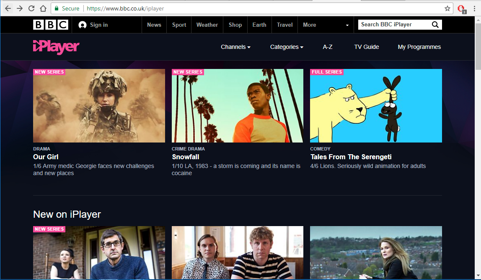
Task: Expand the More dropdown arrow
Action: coord(347,25)
